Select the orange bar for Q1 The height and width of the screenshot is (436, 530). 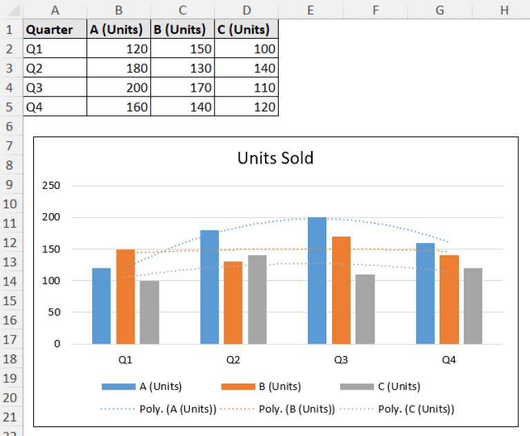pos(126,297)
